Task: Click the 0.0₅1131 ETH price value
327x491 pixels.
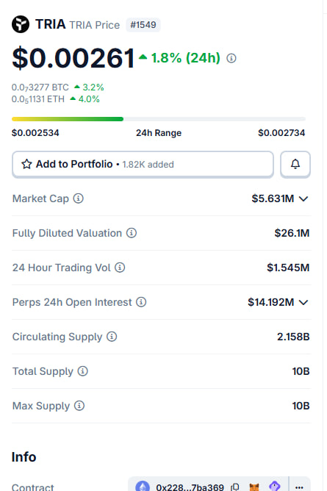Action: click(x=38, y=99)
